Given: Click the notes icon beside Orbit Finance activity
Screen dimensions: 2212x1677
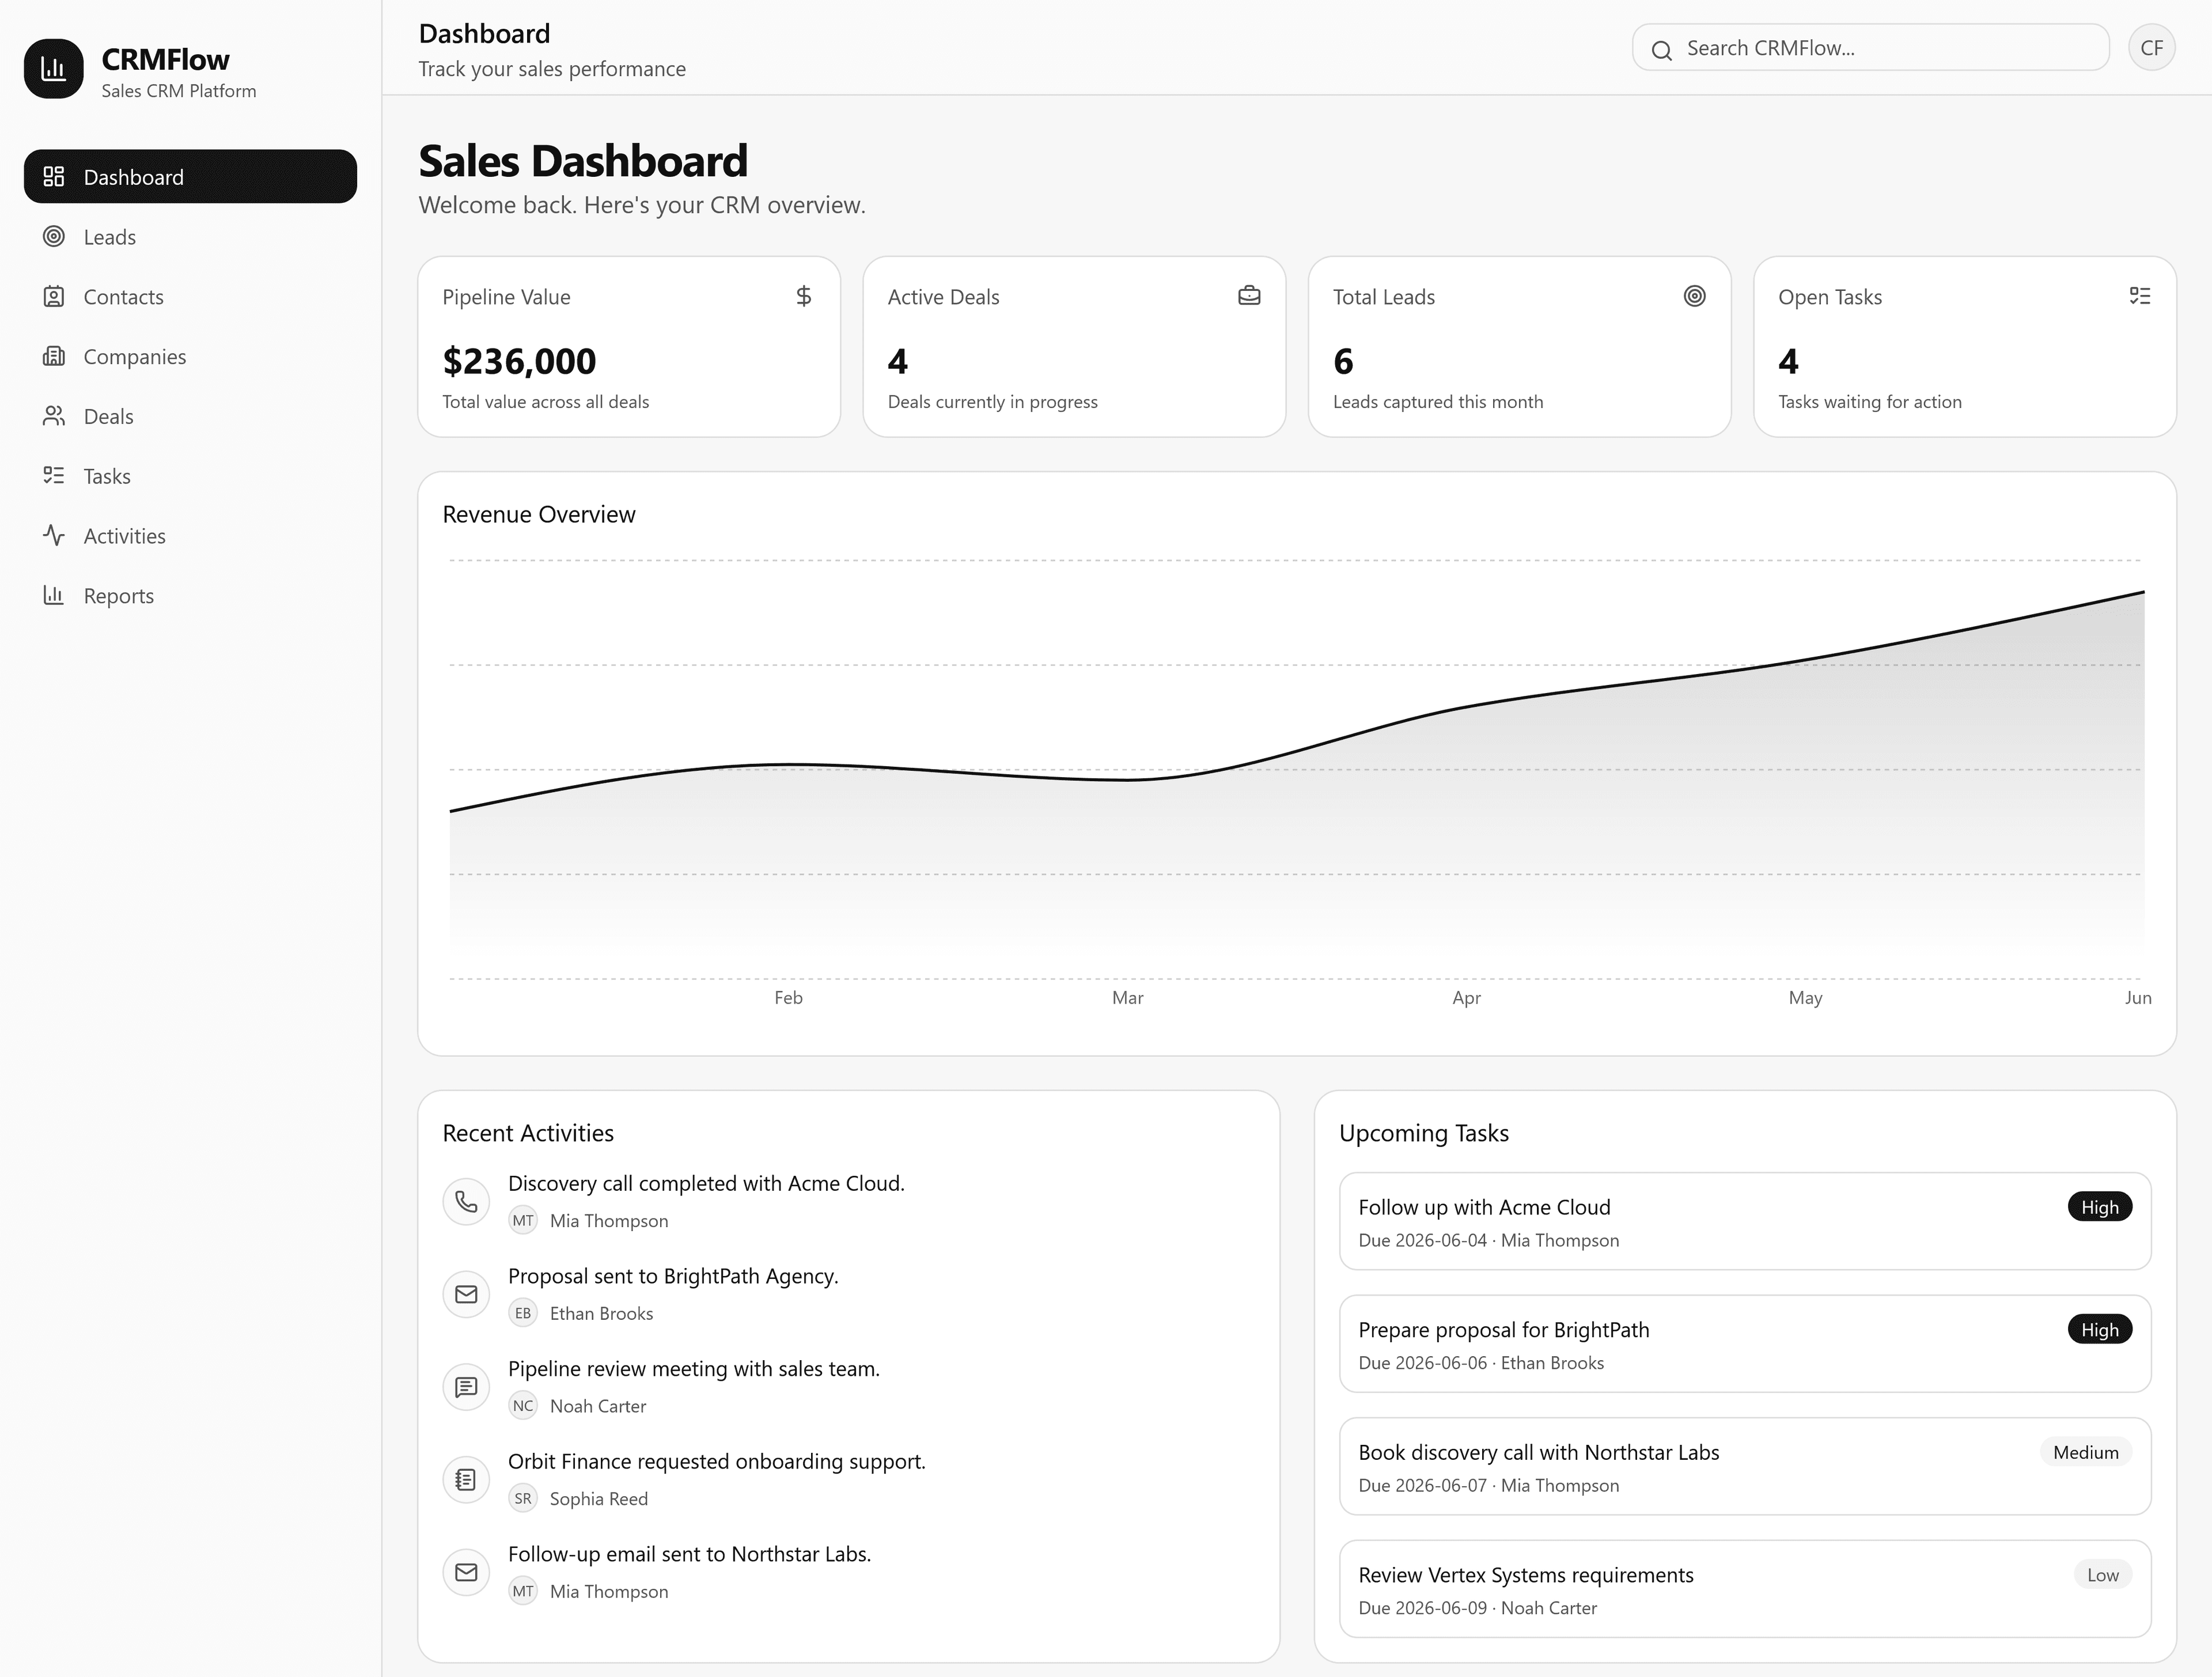Looking at the screenshot, I should [x=466, y=1479].
